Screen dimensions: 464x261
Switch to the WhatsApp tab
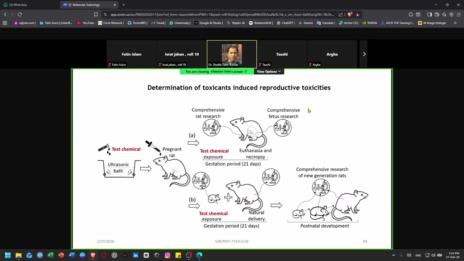30,5
